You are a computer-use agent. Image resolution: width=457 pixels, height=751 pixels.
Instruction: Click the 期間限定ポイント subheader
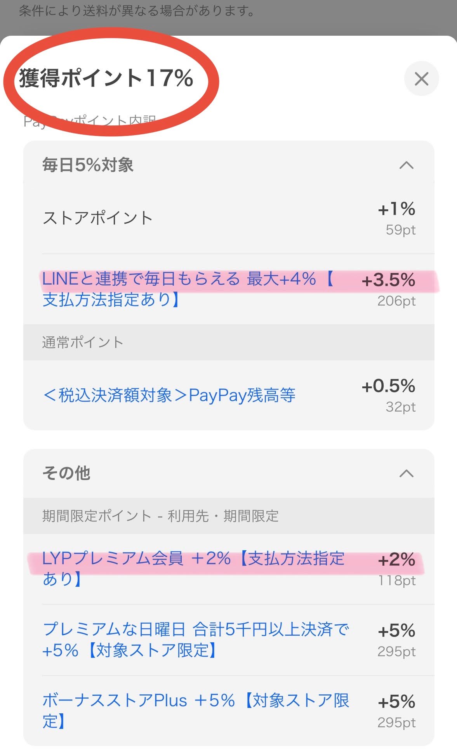160,516
